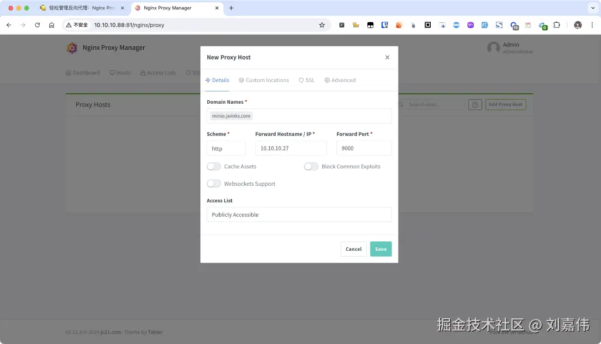The image size is (601, 344).
Task: Enable Block Common Exploits toggle
Action: click(x=311, y=166)
